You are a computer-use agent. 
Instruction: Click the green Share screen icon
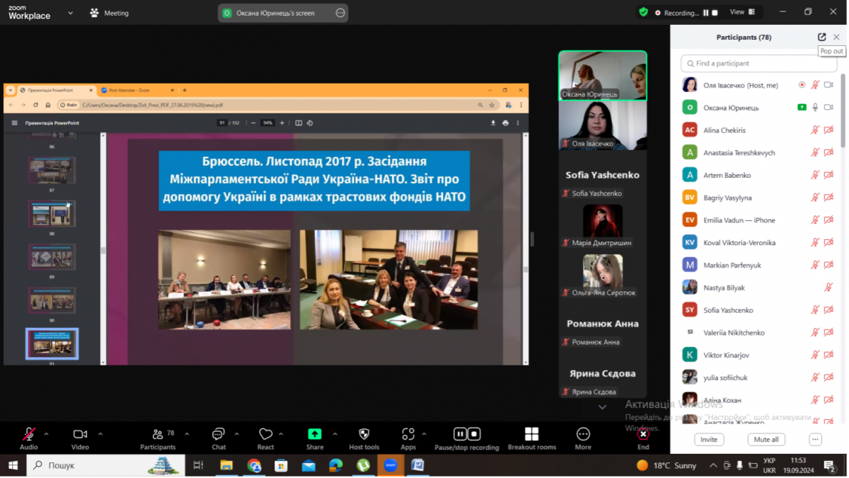(315, 435)
